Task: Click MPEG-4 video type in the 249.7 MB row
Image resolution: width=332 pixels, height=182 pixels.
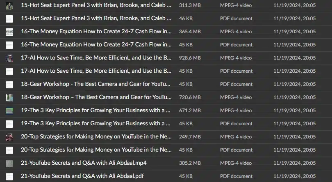Action: [x=236, y=137]
